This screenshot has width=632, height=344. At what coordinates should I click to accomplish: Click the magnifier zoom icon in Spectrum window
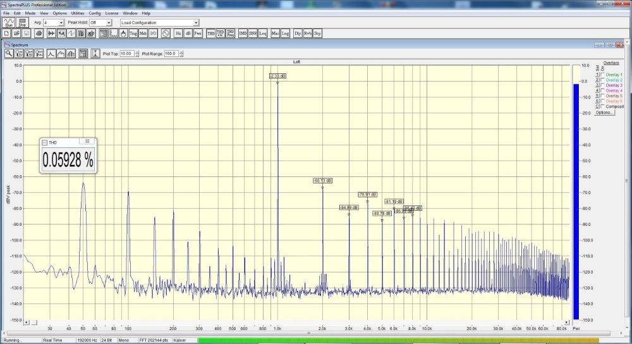coord(9,54)
